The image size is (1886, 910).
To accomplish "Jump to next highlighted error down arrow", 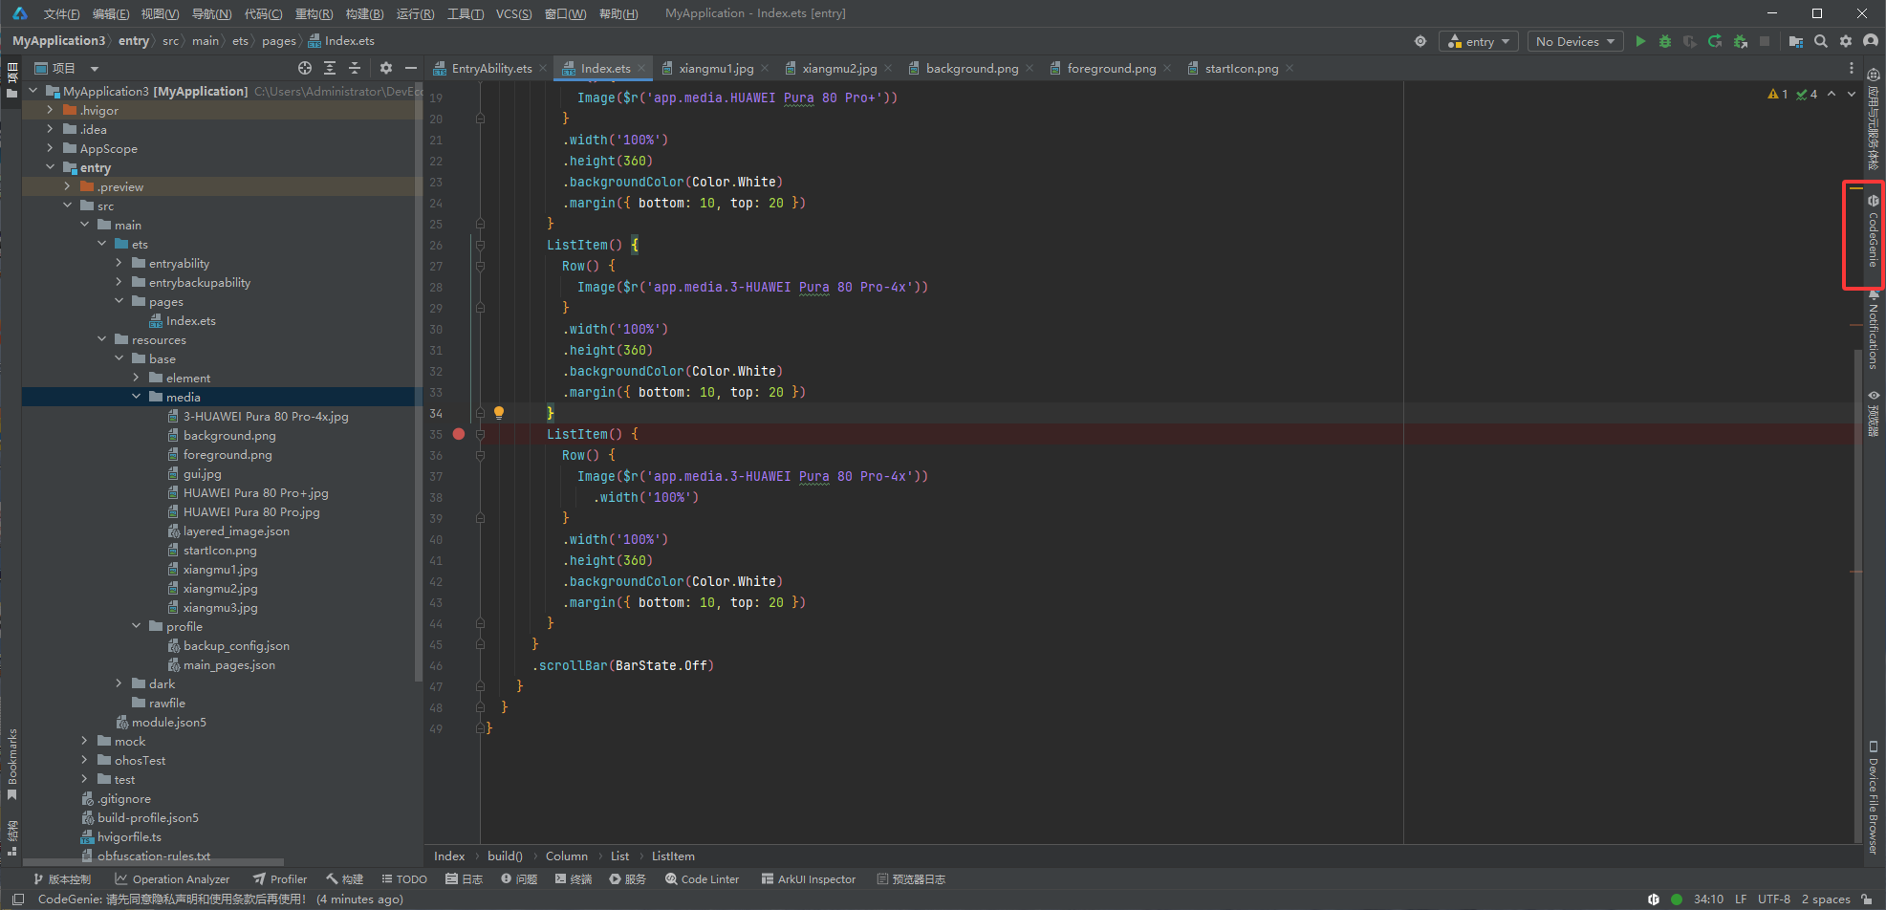I will click(1852, 94).
